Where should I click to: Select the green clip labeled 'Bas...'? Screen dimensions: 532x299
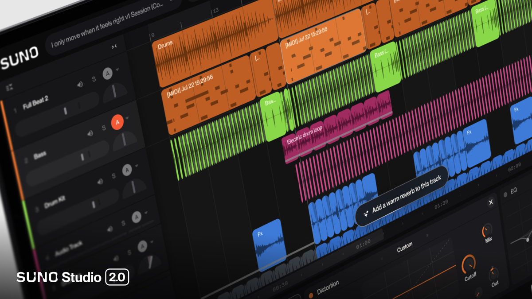pos(274,116)
